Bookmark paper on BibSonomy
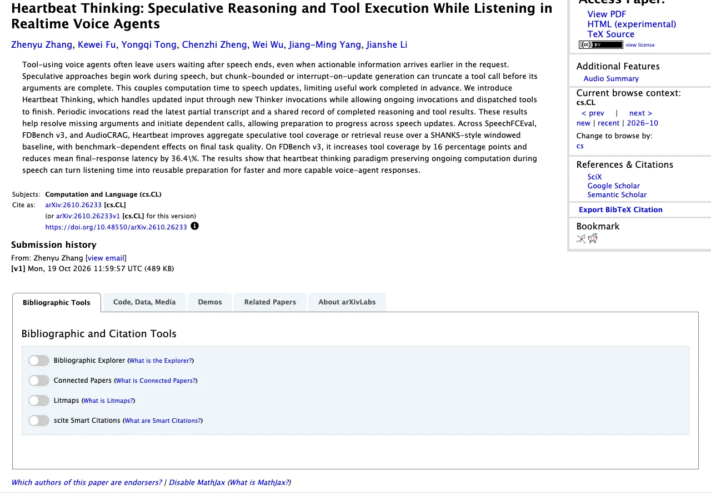 581,239
